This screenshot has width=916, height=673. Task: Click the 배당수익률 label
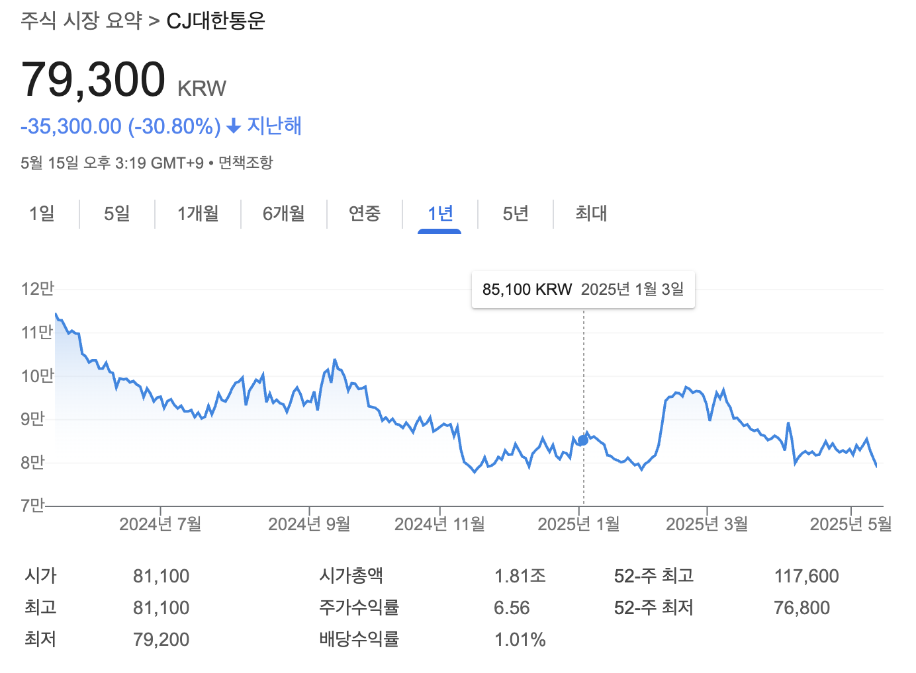tap(359, 639)
